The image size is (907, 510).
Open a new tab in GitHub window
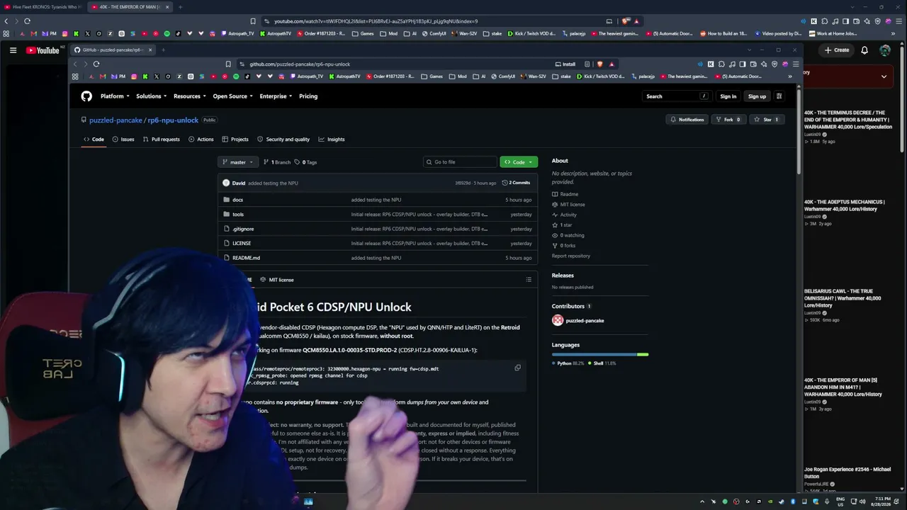point(163,50)
